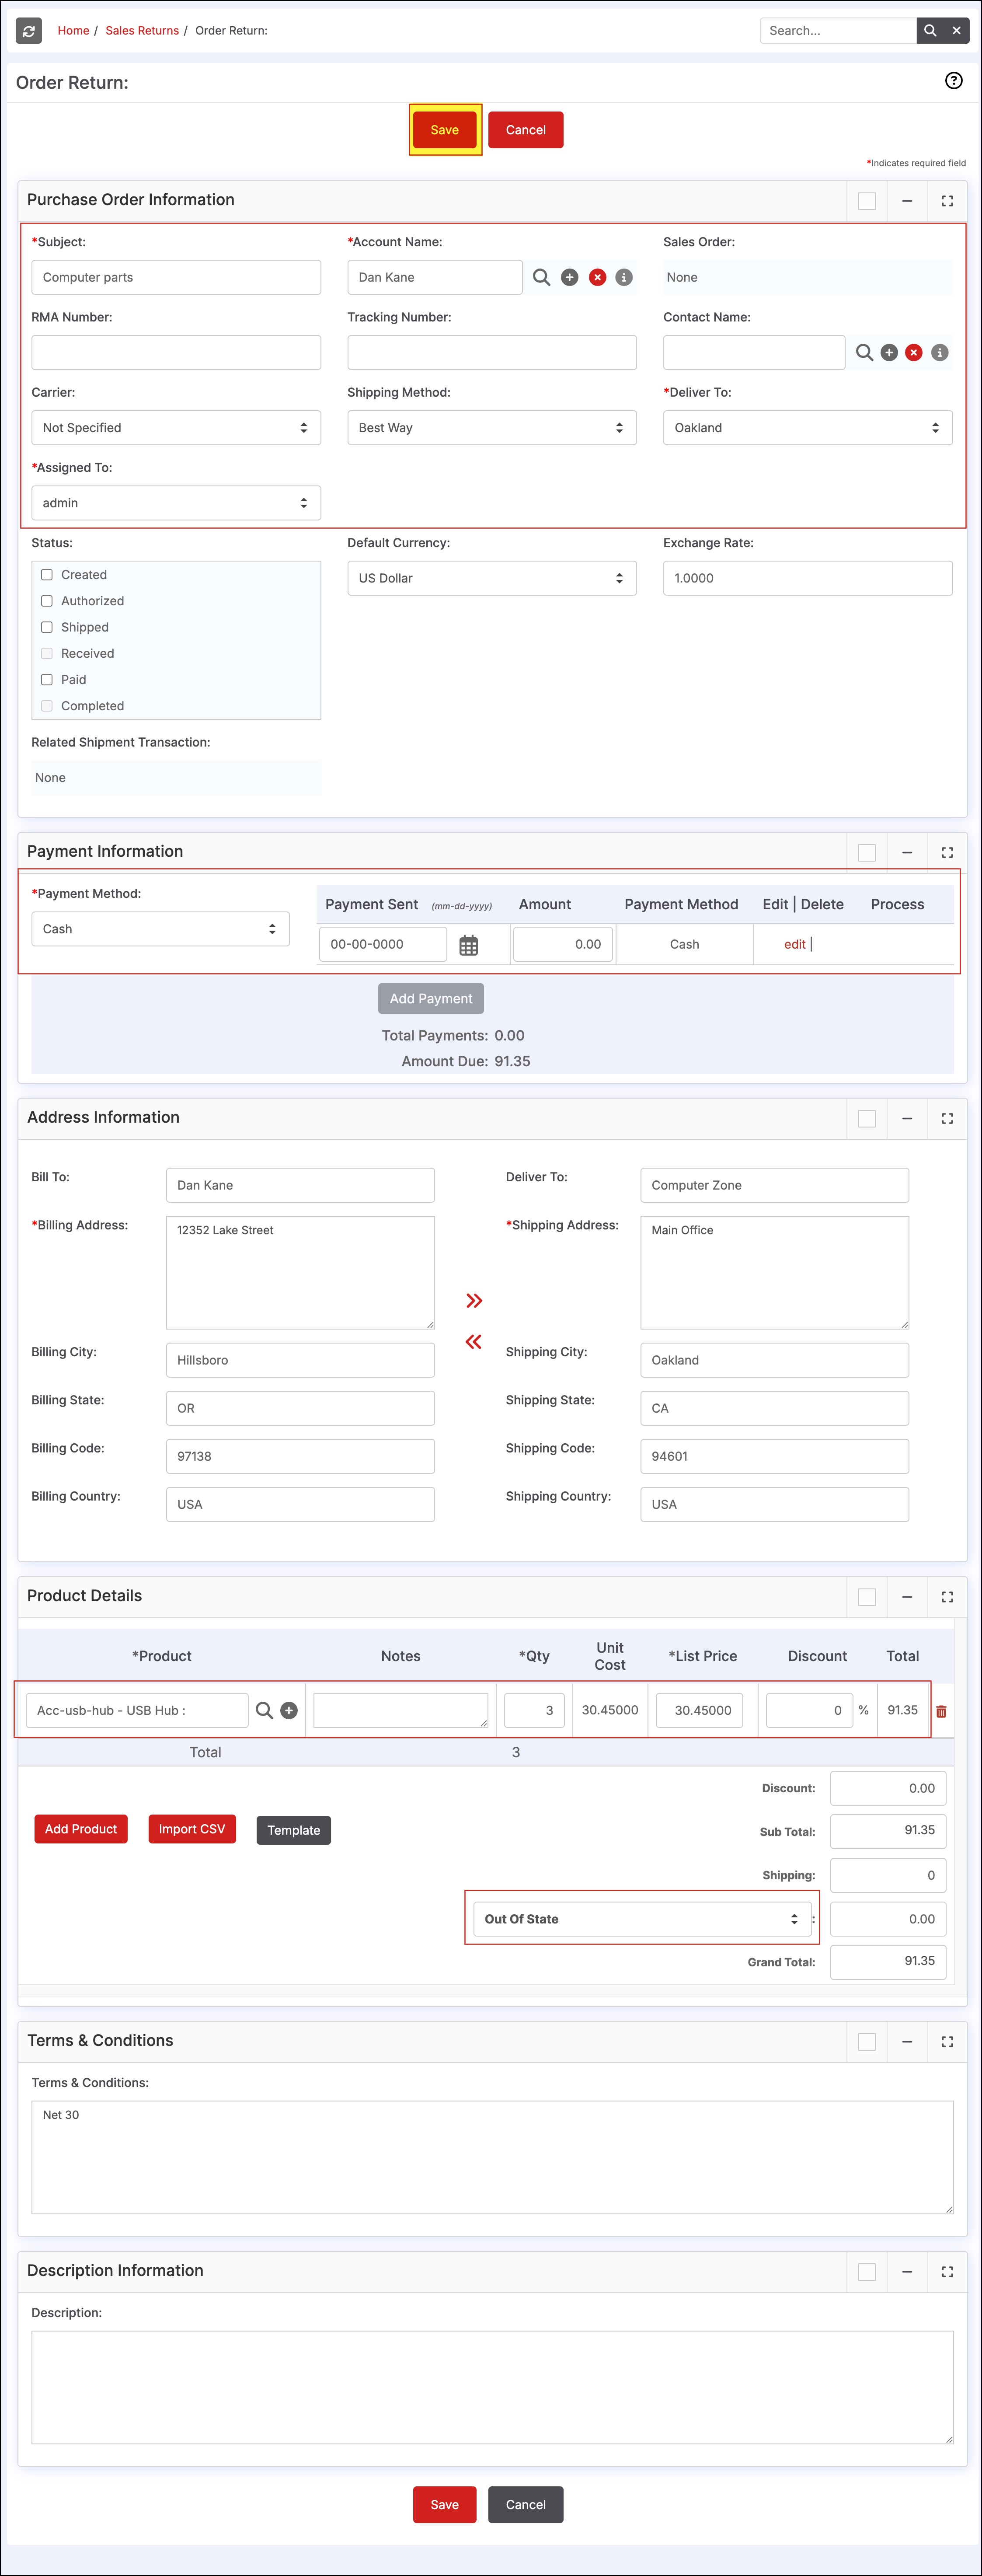Tick the Product Details header checkbox
The height and width of the screenshot is (2576, 982).
tap(867, 1597)
